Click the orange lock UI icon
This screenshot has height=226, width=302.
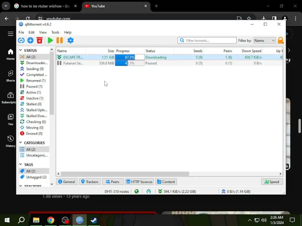click(x=280, y=41)
